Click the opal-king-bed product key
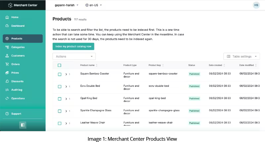The image size is (265, 142). tap(157, 98)
